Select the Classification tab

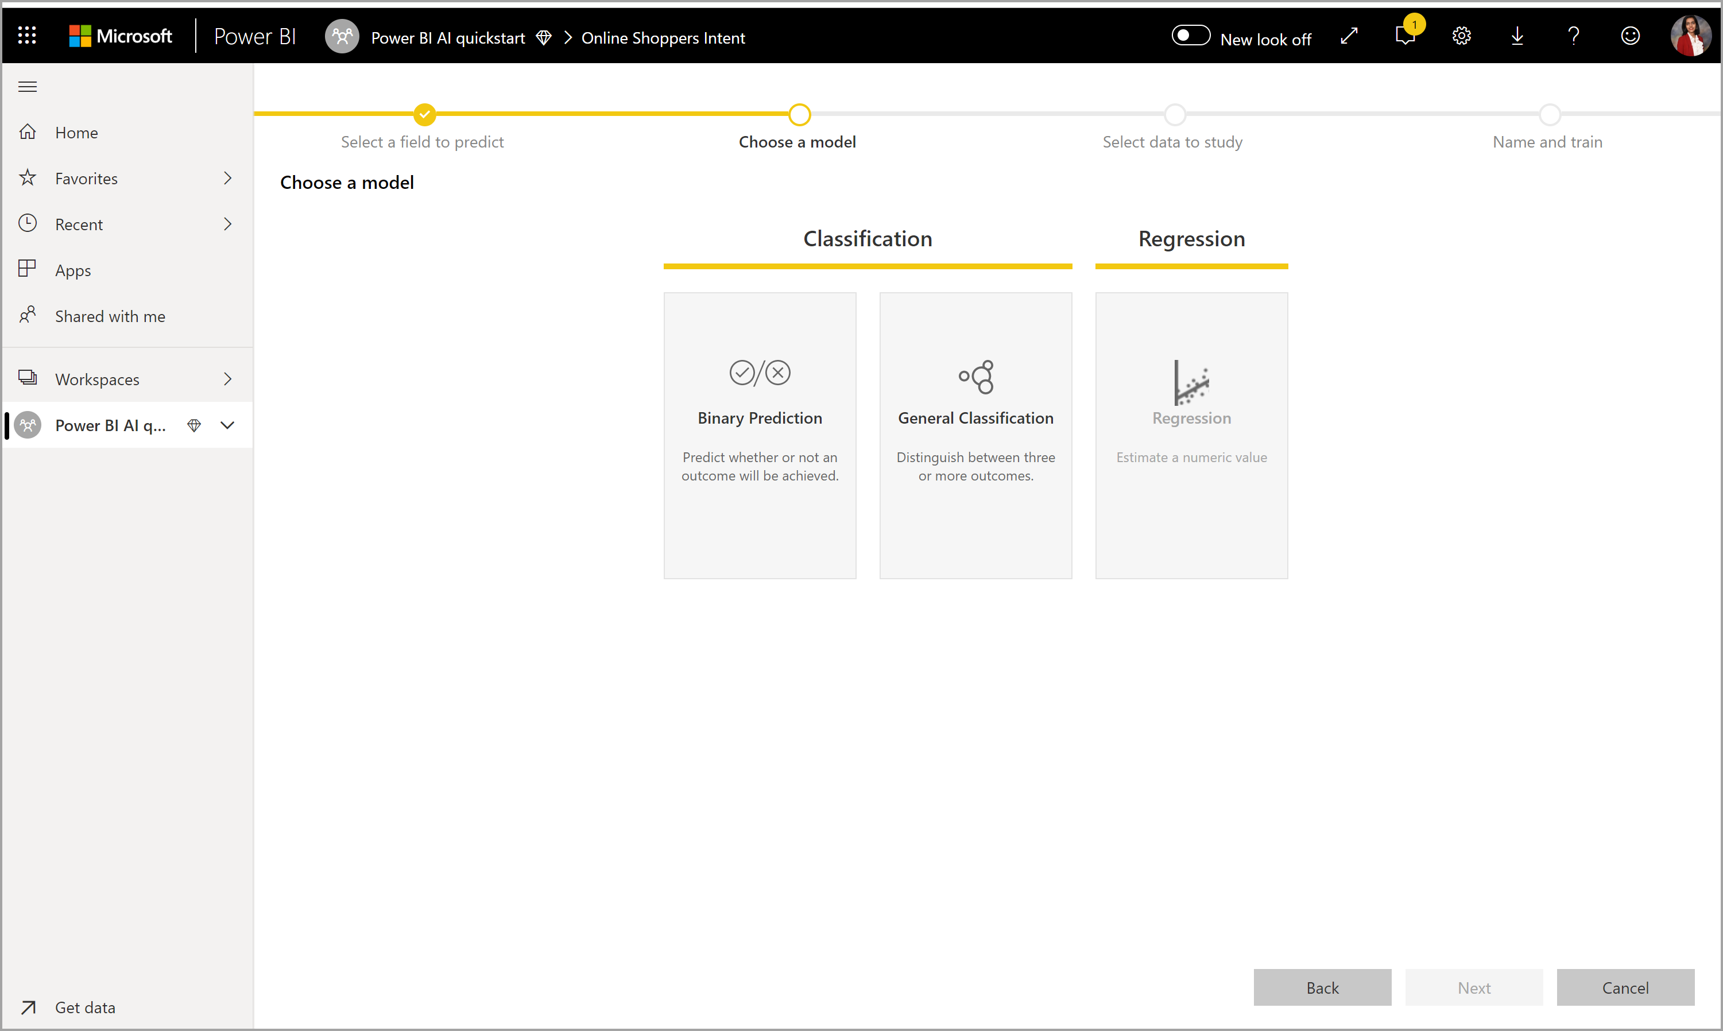click(x=866, y=238)
